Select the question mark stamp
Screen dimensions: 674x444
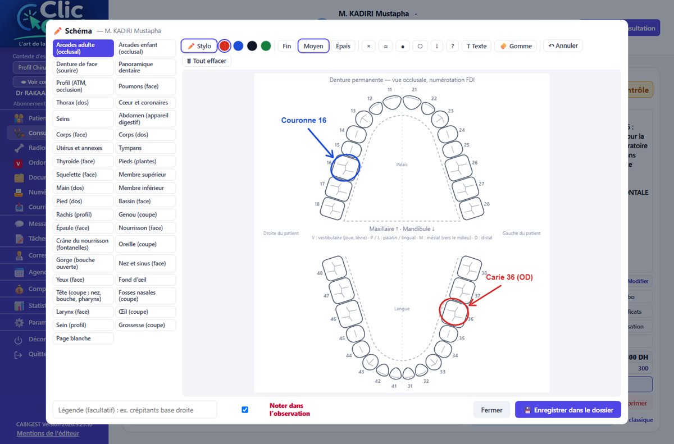point(453,46)
